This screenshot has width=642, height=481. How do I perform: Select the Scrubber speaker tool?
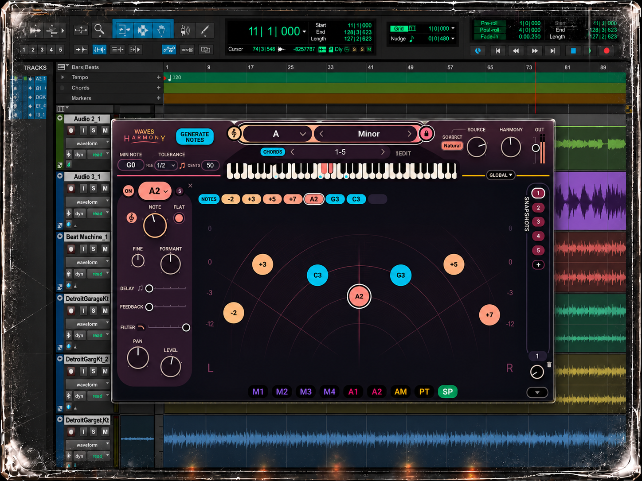pyautogui.click(x=185, y=30)
